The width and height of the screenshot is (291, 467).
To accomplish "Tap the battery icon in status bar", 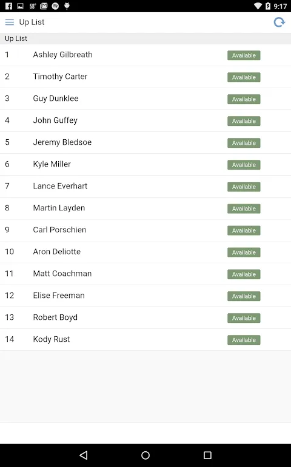I will click(268, 6).
